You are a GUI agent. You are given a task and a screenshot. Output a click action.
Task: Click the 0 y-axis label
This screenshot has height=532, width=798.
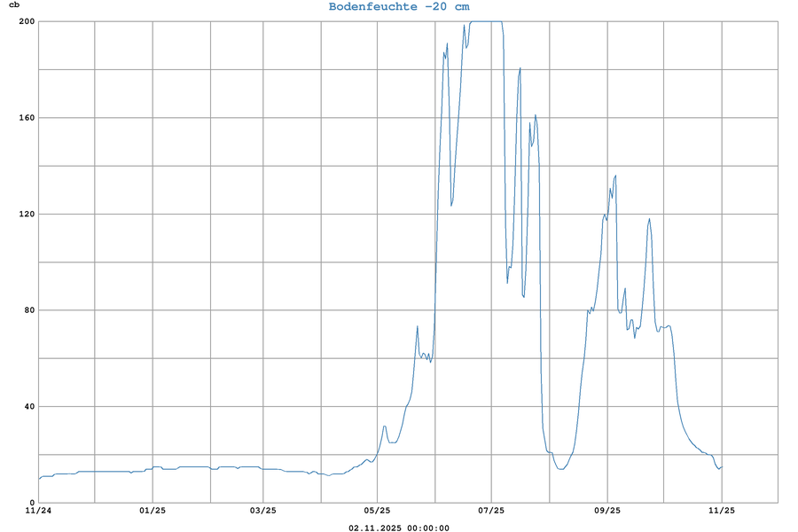[30, 503]
